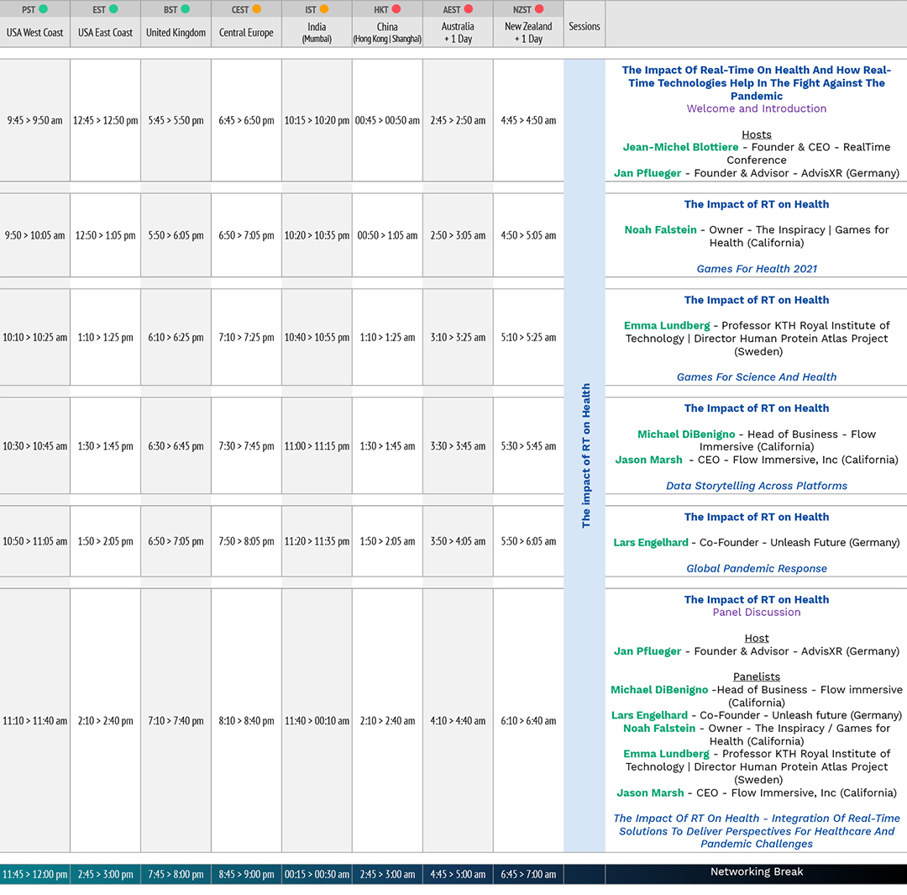Image resolution: width=907 pixels, height=895 pixels.
Task: Click the break cell 6:45 > 7:00 am
Action: 529,874
